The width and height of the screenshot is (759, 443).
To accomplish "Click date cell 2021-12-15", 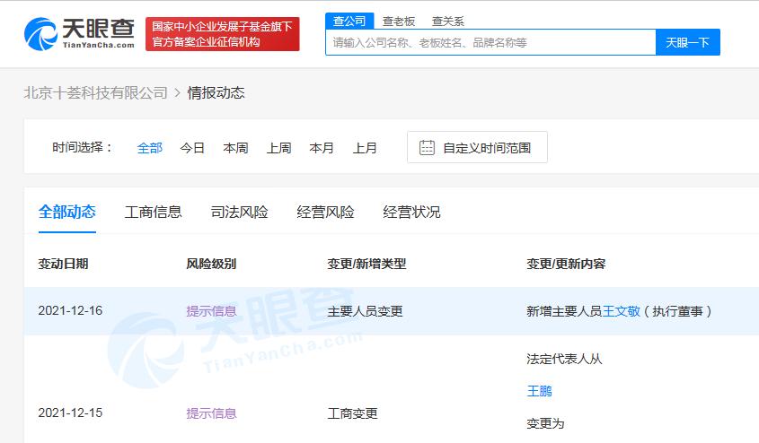I will pyautogui.click(x=70, y=413).
